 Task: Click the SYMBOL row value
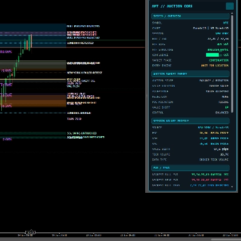coord(226,23)
